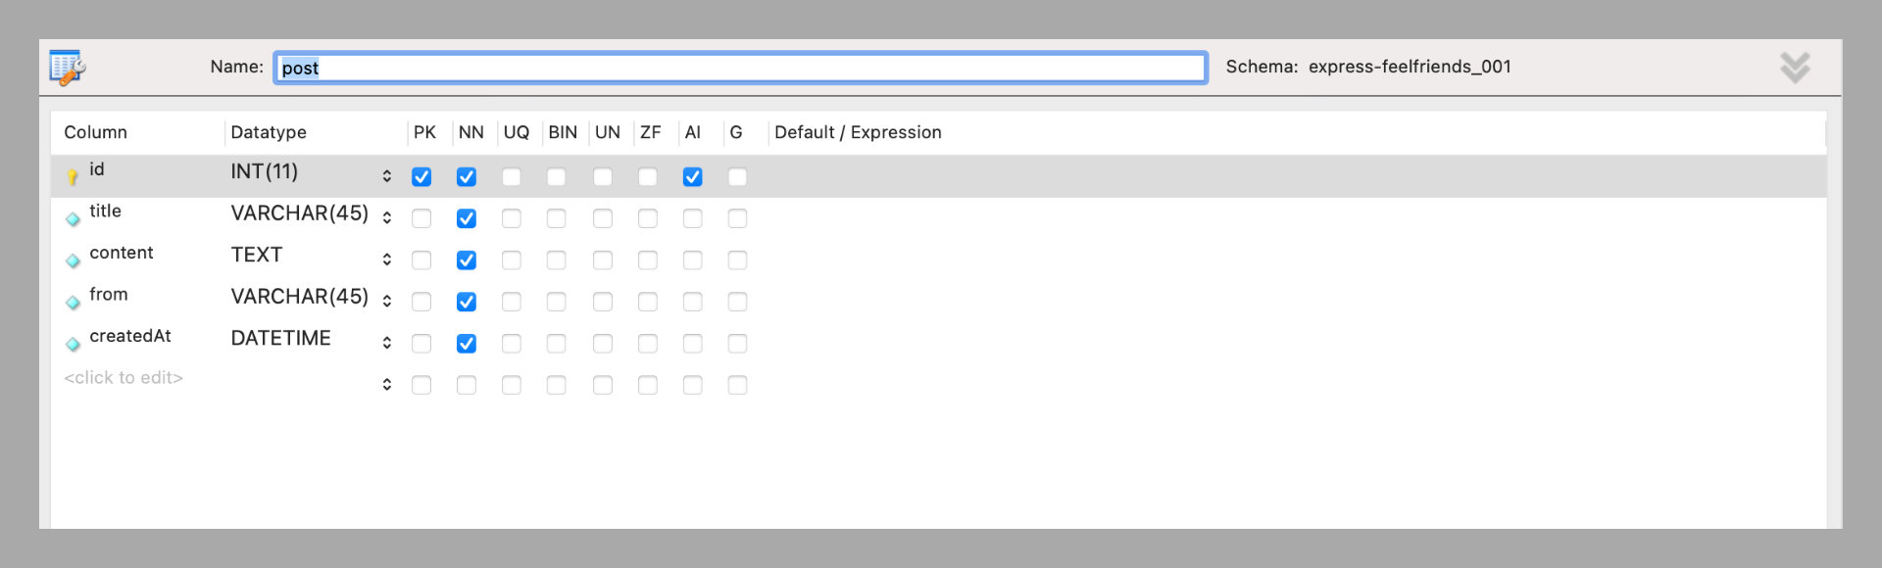Uncheck NN for the content column
The height and width of the screenshot is (568, 1882).
pos(467,260)
